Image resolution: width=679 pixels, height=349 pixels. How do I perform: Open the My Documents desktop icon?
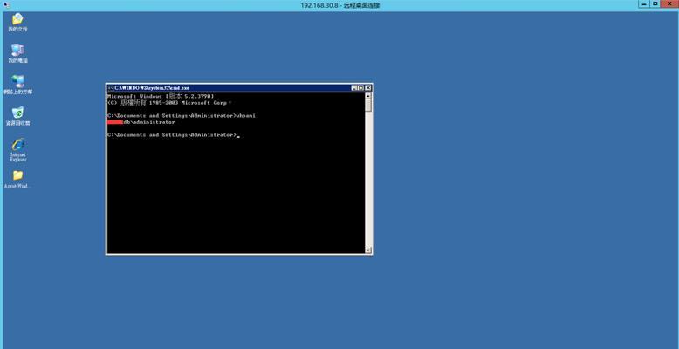tap(17, 22)
